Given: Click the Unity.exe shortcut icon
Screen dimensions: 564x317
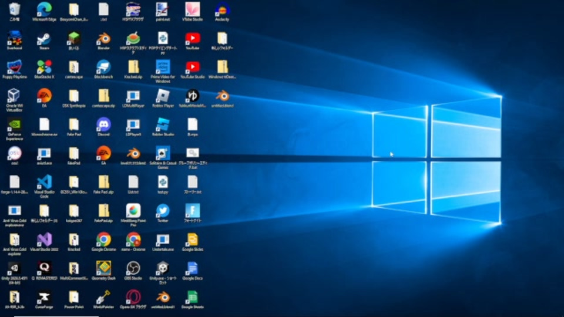Looking at the screenshot, I should (163, 268).
